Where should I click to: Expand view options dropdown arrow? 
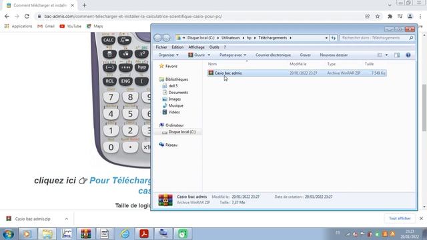tap(386, 55)
